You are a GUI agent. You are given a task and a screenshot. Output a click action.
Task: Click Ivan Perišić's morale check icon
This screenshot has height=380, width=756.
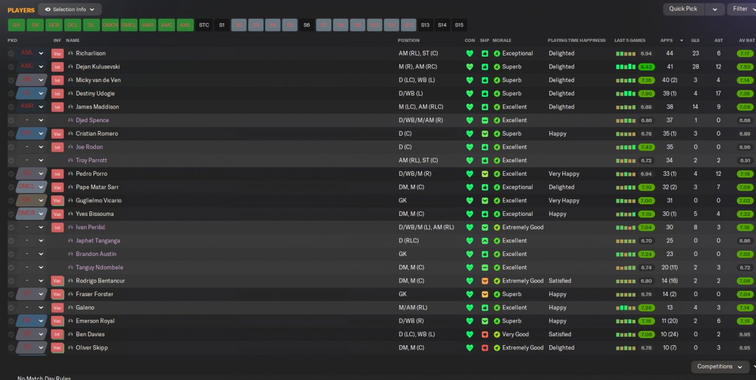(497, 227)
